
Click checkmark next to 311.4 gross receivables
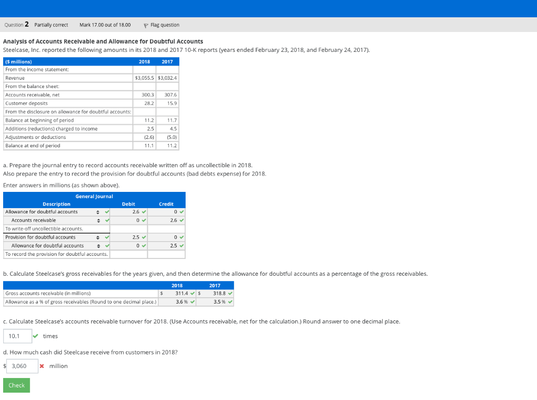[x=192, y=293]
